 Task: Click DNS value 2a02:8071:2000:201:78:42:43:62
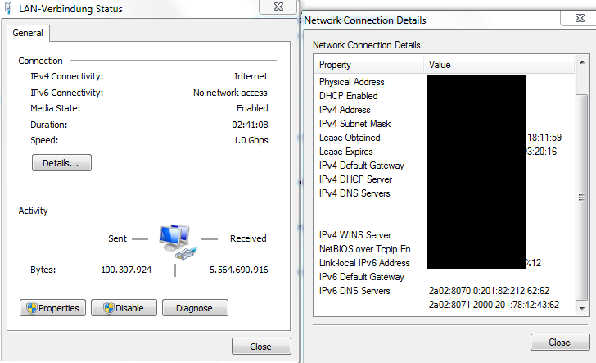tap(494, 305)
